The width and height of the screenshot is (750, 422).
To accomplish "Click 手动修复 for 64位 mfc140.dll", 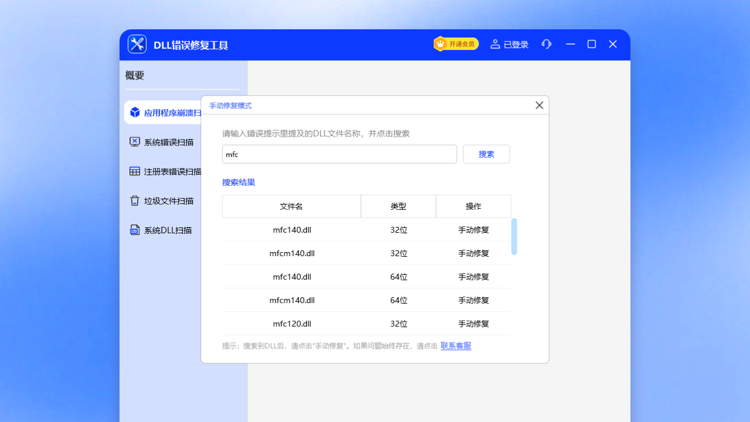I will pos(473,277).
